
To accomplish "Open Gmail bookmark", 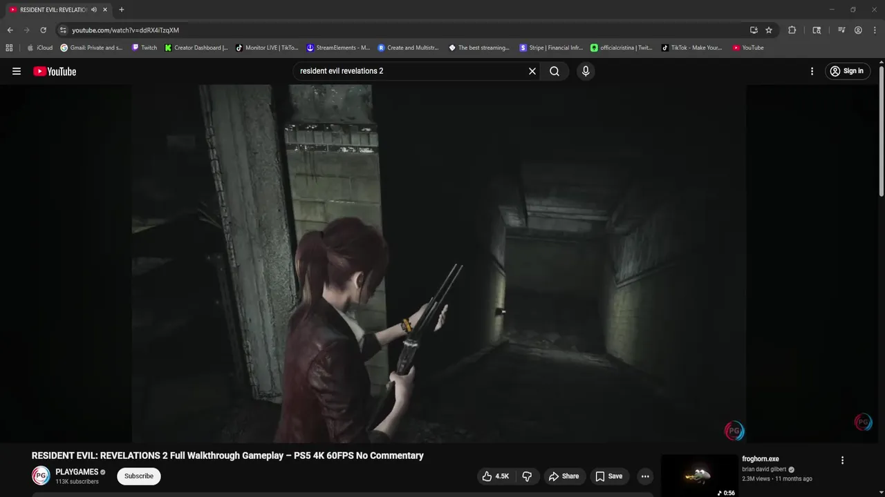I will [92, 48].
